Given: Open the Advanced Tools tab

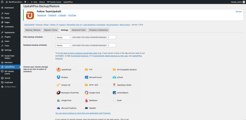Looking at the screenshot, I should (79, 30).
